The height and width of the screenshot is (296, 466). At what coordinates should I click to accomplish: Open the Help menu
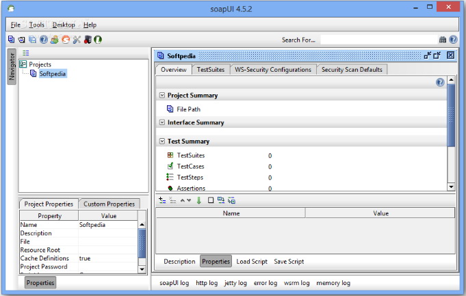pyautogui.click(x=90, y=25)
